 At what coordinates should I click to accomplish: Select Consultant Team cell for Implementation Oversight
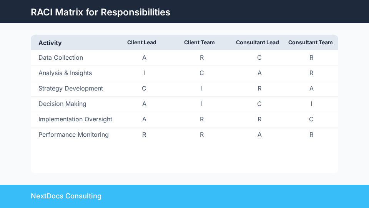(x=311, y=119)
